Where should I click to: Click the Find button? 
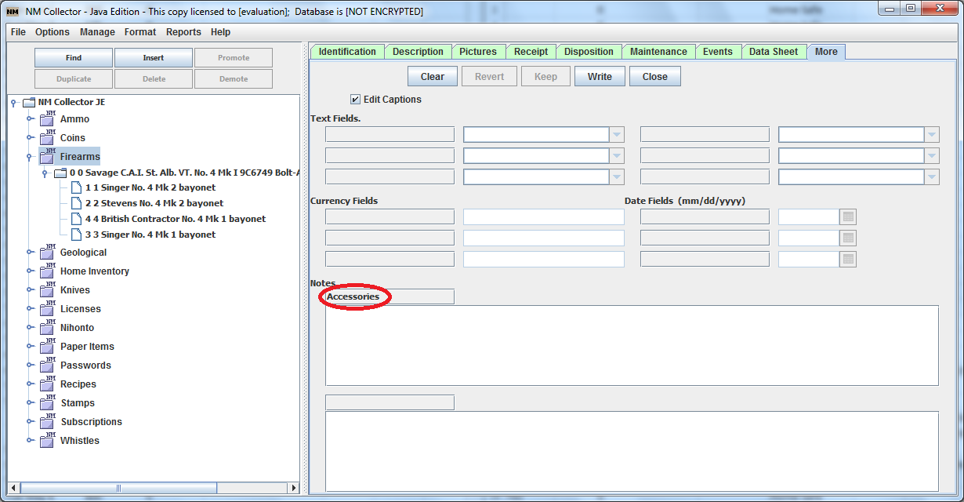pos(74,58)
